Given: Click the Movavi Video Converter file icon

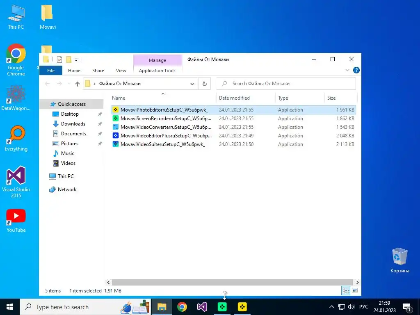Looking at the screenshot, I should click(115, 127).
